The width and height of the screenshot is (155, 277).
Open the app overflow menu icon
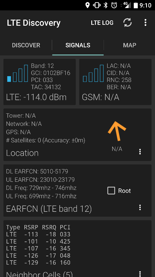[x=145, y=23]
